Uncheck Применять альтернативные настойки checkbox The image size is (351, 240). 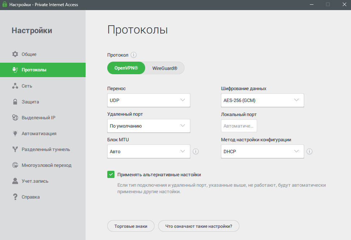[111, 174]
